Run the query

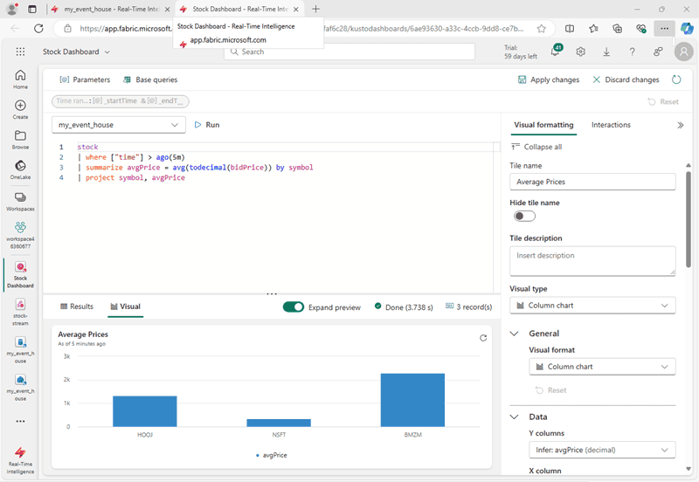206,125
